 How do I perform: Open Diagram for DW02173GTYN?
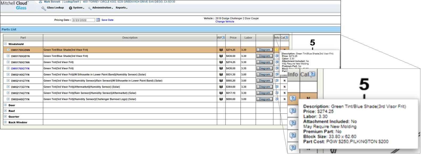click(x=265, y=87)
